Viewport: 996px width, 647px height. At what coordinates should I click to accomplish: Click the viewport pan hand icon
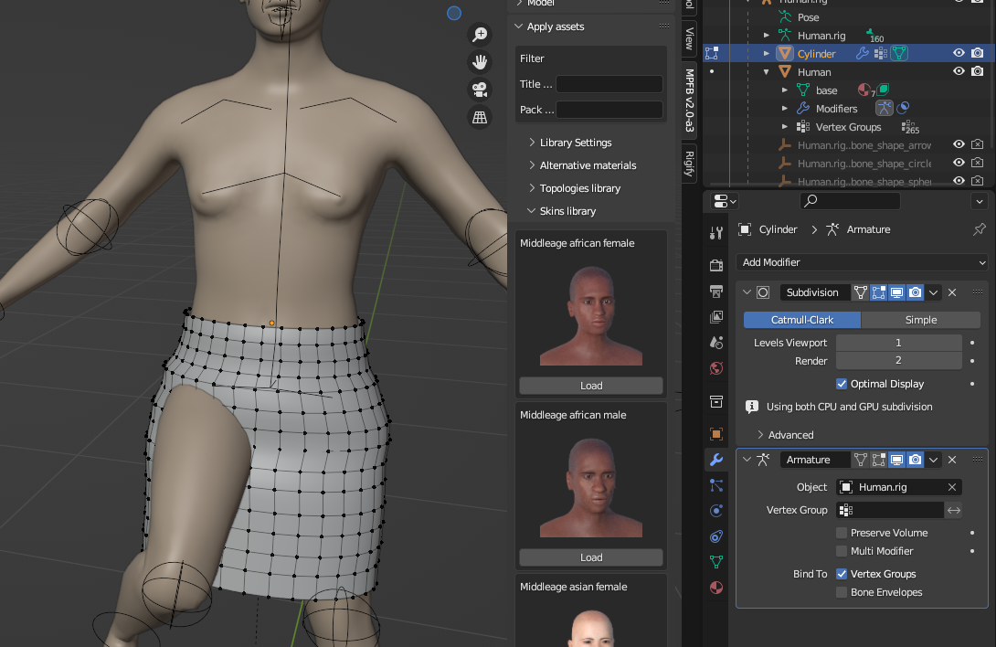[480, 61]
